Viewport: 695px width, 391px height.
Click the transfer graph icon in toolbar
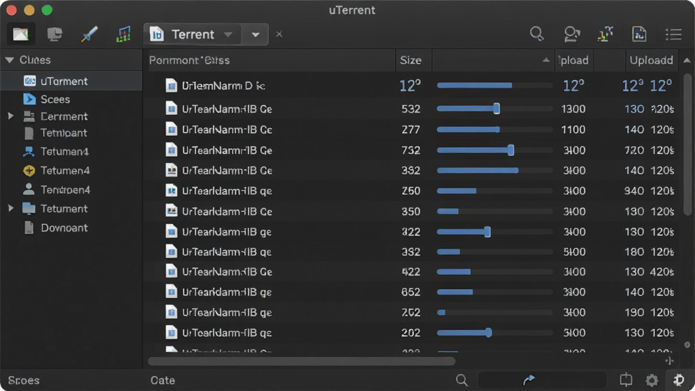point(605,34)
